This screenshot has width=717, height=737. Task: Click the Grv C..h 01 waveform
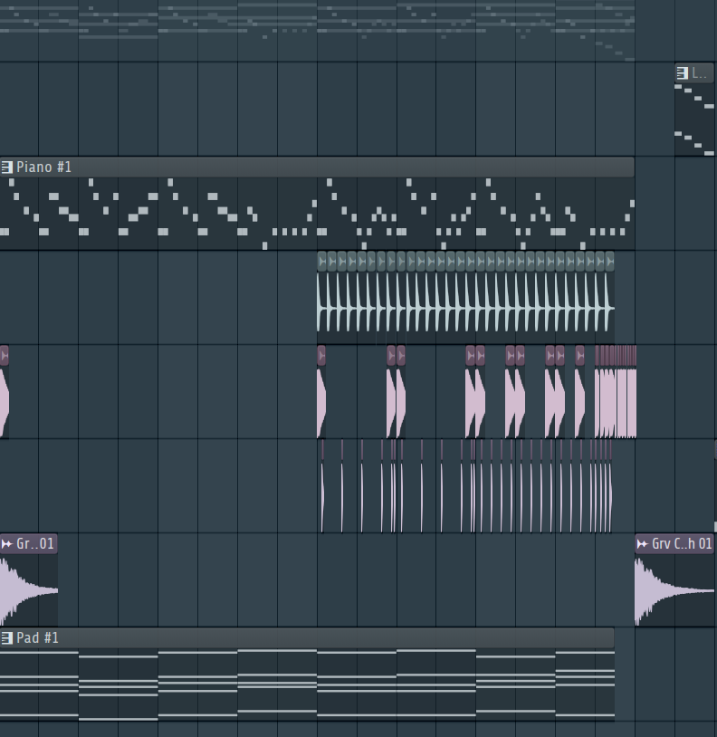point(674,590)
